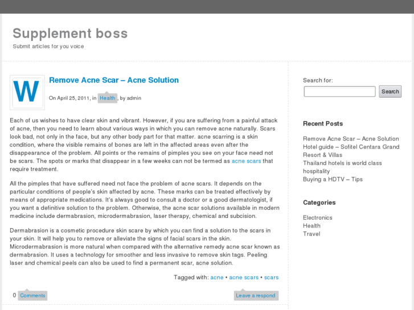
Task: Select the Electronics category
Action: pyautogui.click(x=318, y=218)
